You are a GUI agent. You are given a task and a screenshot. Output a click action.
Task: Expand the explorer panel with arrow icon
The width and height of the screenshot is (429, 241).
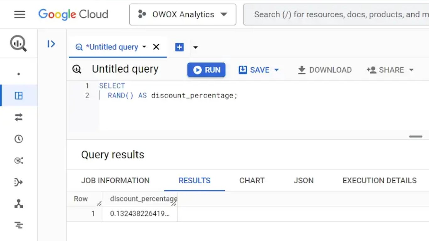click(x=51, y=44)
